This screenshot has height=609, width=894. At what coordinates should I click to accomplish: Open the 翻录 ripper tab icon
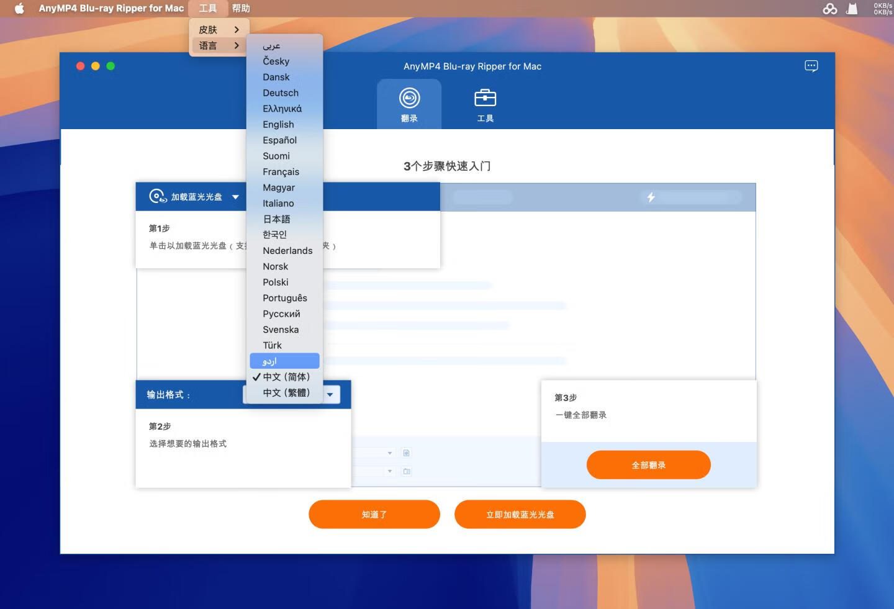409,99
